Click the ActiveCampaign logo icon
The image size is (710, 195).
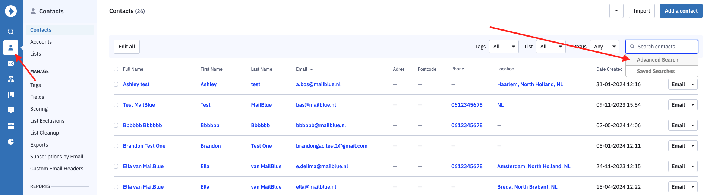click(11, 11)
